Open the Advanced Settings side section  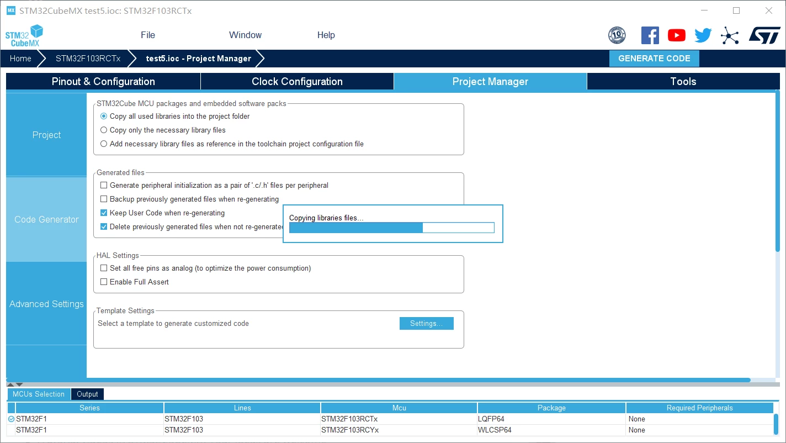[46, 304]
